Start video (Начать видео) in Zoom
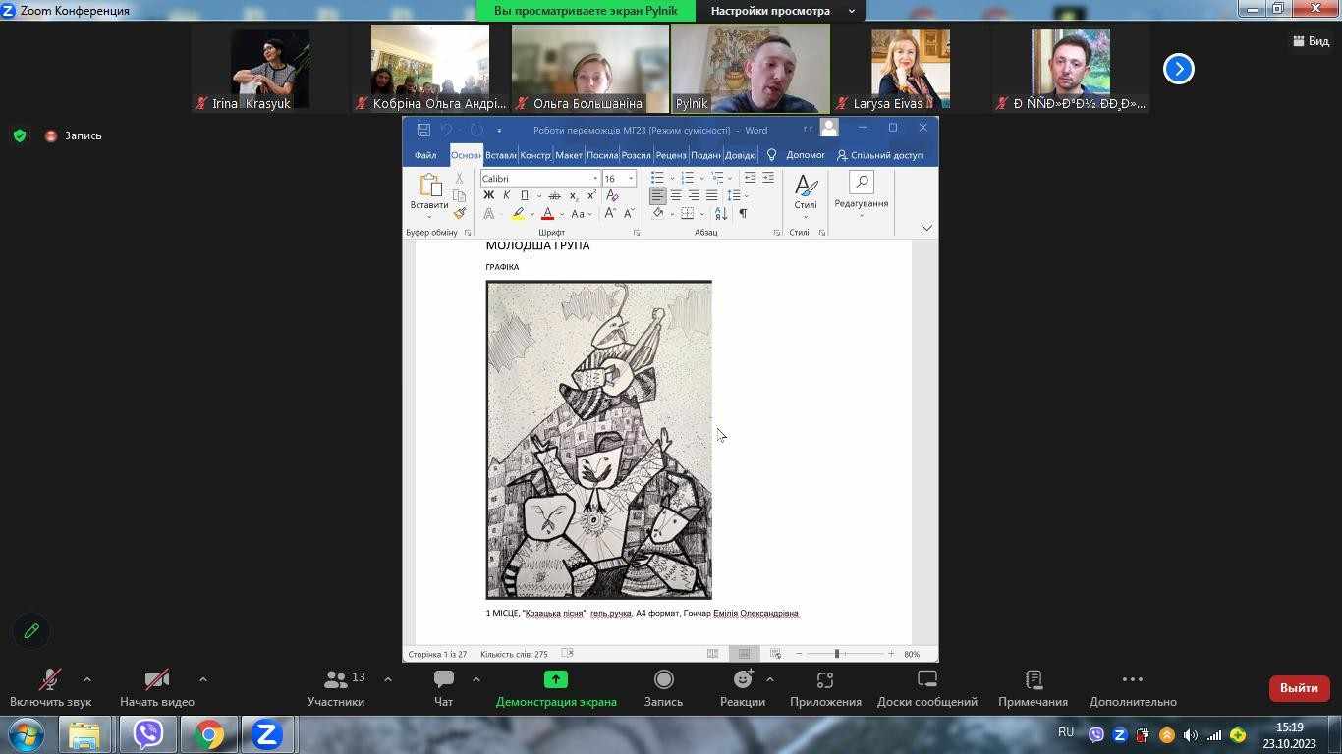The height and width of the screenshot is (754, 1342). point(157,688)
